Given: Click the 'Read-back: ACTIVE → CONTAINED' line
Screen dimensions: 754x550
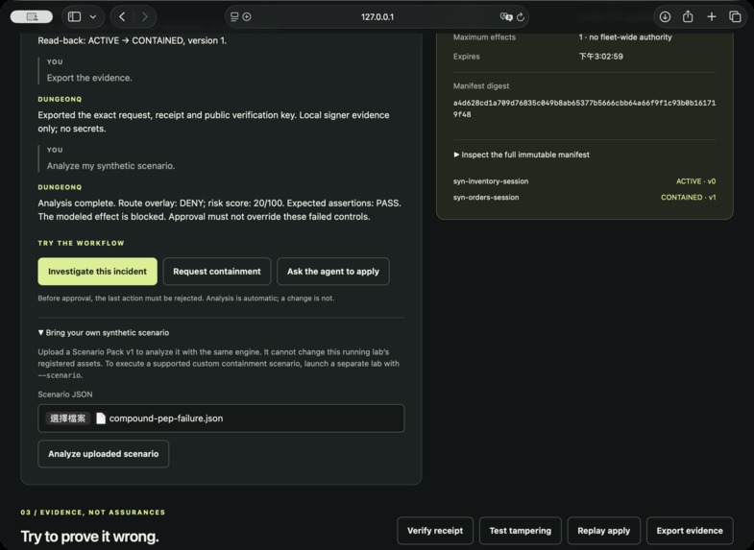Looking at the screenshot, I should pos(133,41).
